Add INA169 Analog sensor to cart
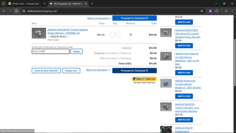Viewport: 236px width, 133px height. tap(184, 96)
